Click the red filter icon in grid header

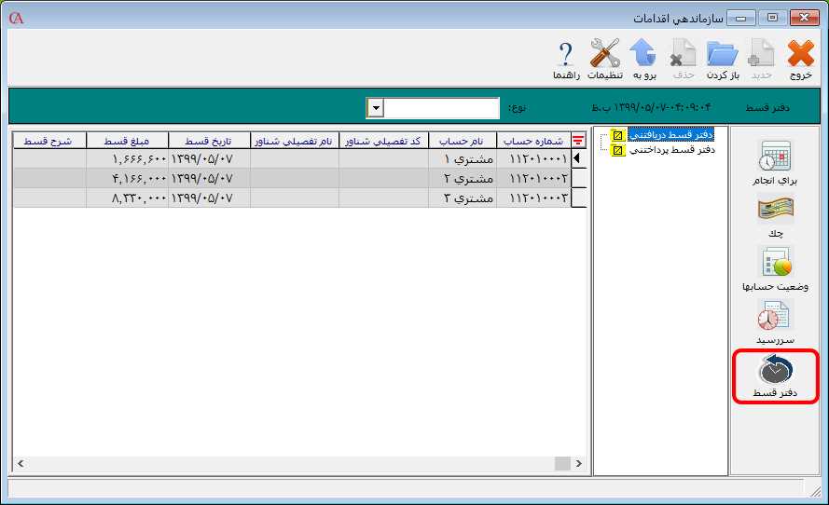click(x=578, y=141)
